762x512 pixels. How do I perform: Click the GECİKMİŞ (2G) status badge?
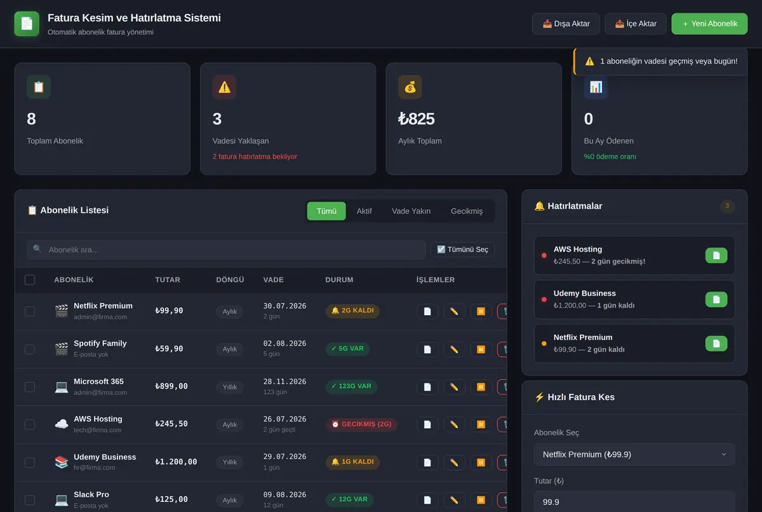coord(361,424)
